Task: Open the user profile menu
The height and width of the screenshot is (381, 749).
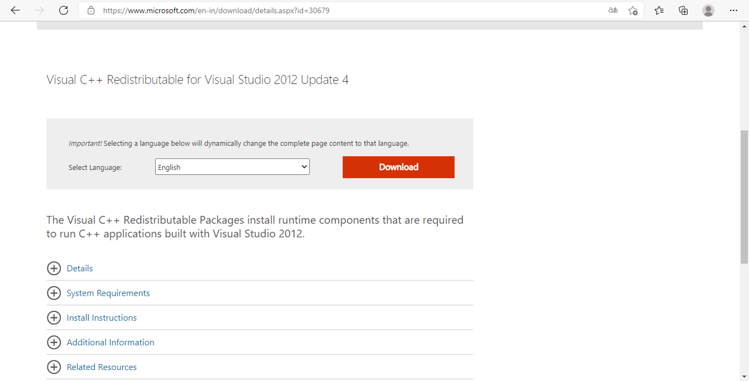Action: pyautogui.click(x=708, y=11)
